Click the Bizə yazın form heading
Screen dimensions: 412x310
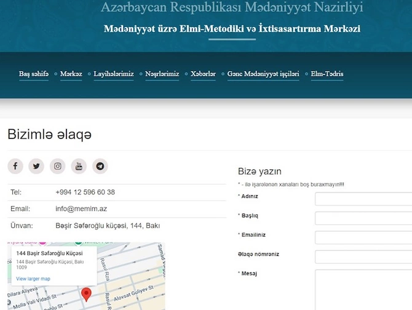tap(259, 171)
